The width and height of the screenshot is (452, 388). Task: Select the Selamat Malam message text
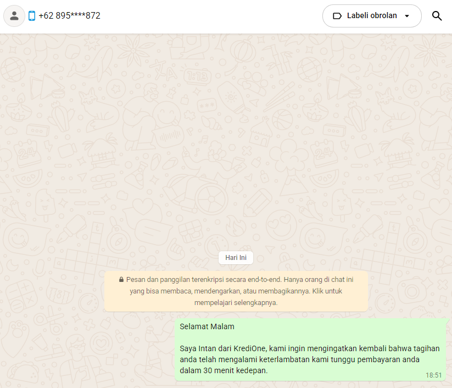pos(207,326)
